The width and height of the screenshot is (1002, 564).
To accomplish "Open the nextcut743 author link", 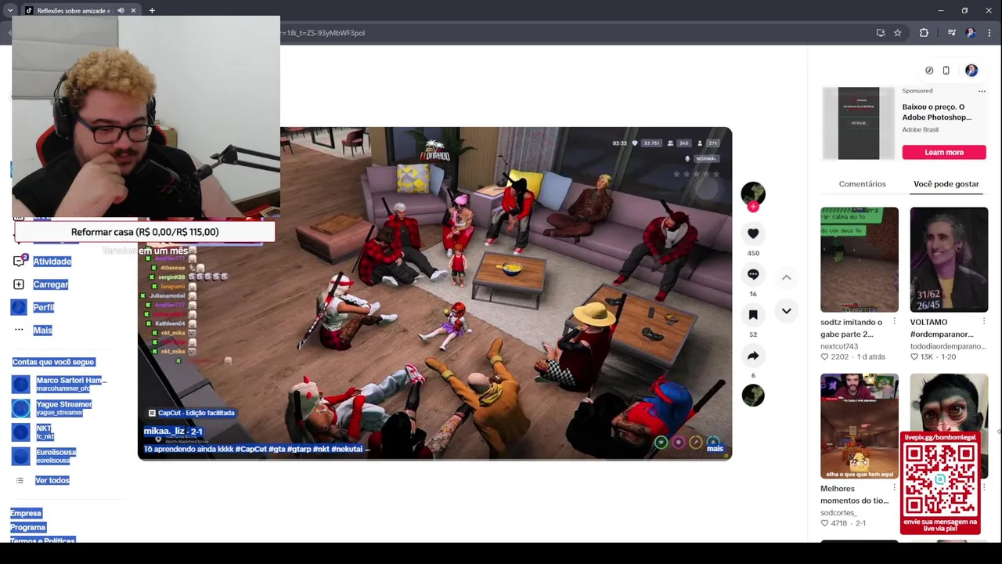I will (x=839, y=346).
